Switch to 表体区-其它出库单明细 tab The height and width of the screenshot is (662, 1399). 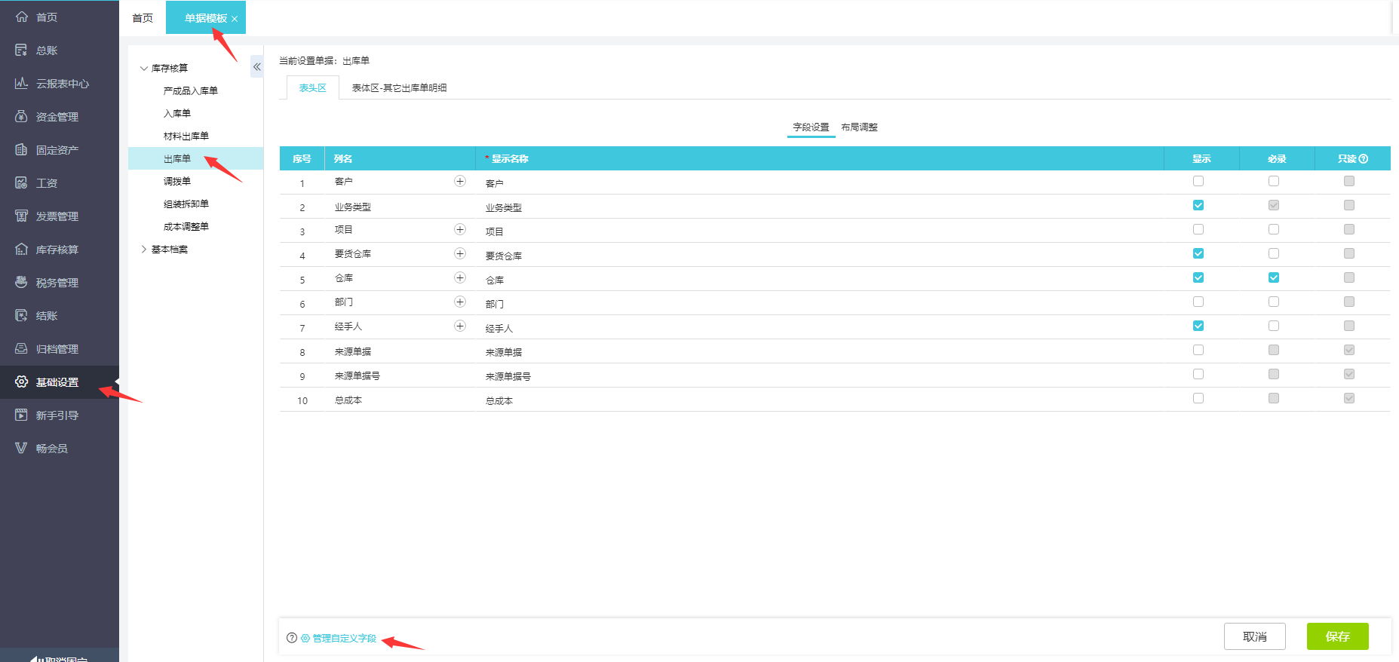[x=399, y=88]
